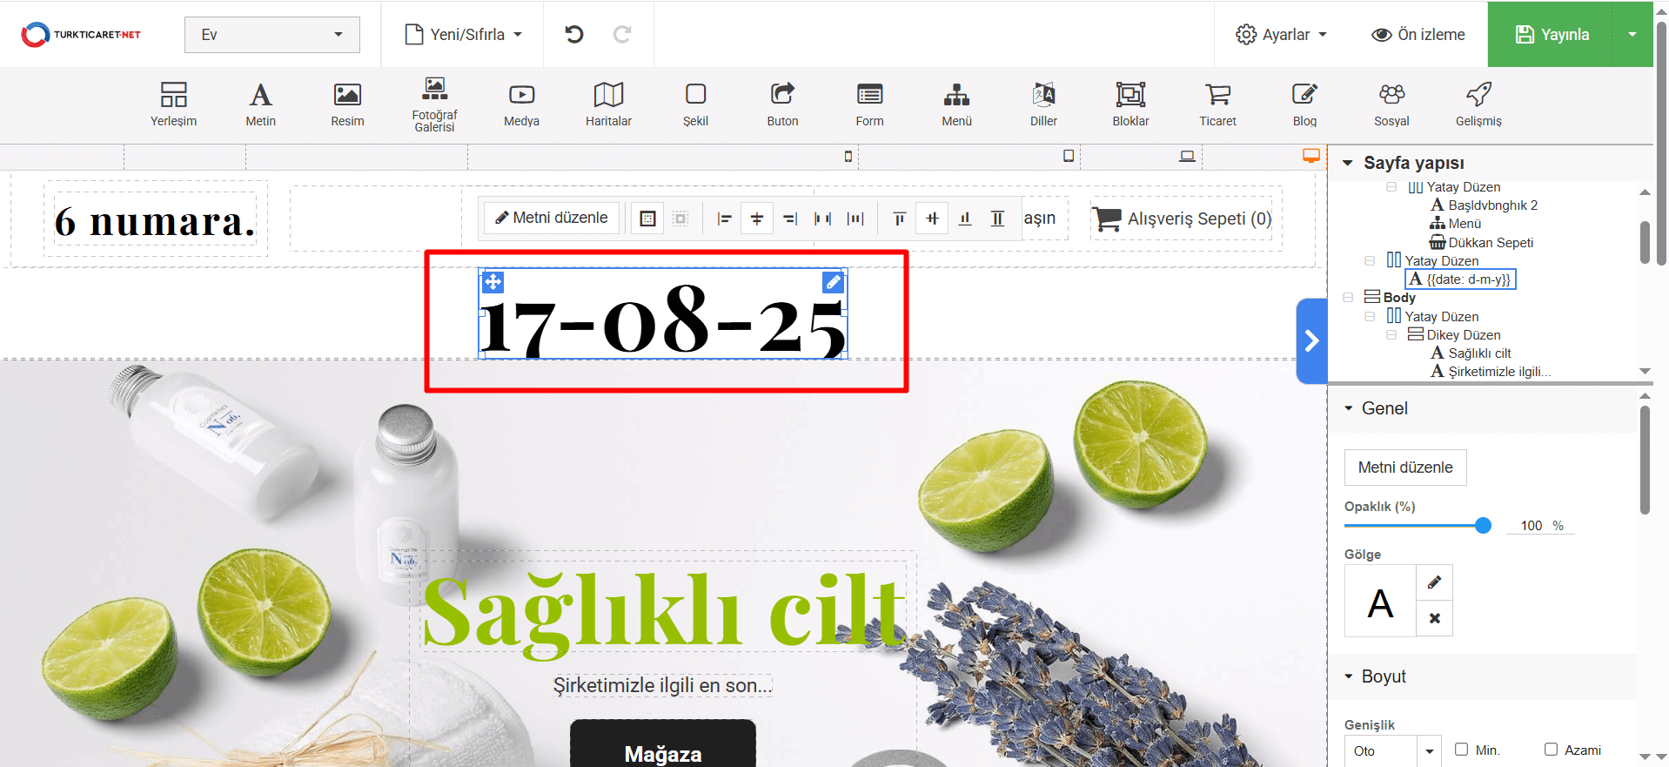Screen dimensions: 1669x767
Task: Open the Sosyal social tool
Action: 1391,104
